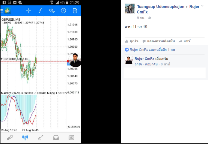Click แสดงความคิดเห็น to comment
Image resolution: width=208 pixels, height=144 pixels.
coord(159,41)
